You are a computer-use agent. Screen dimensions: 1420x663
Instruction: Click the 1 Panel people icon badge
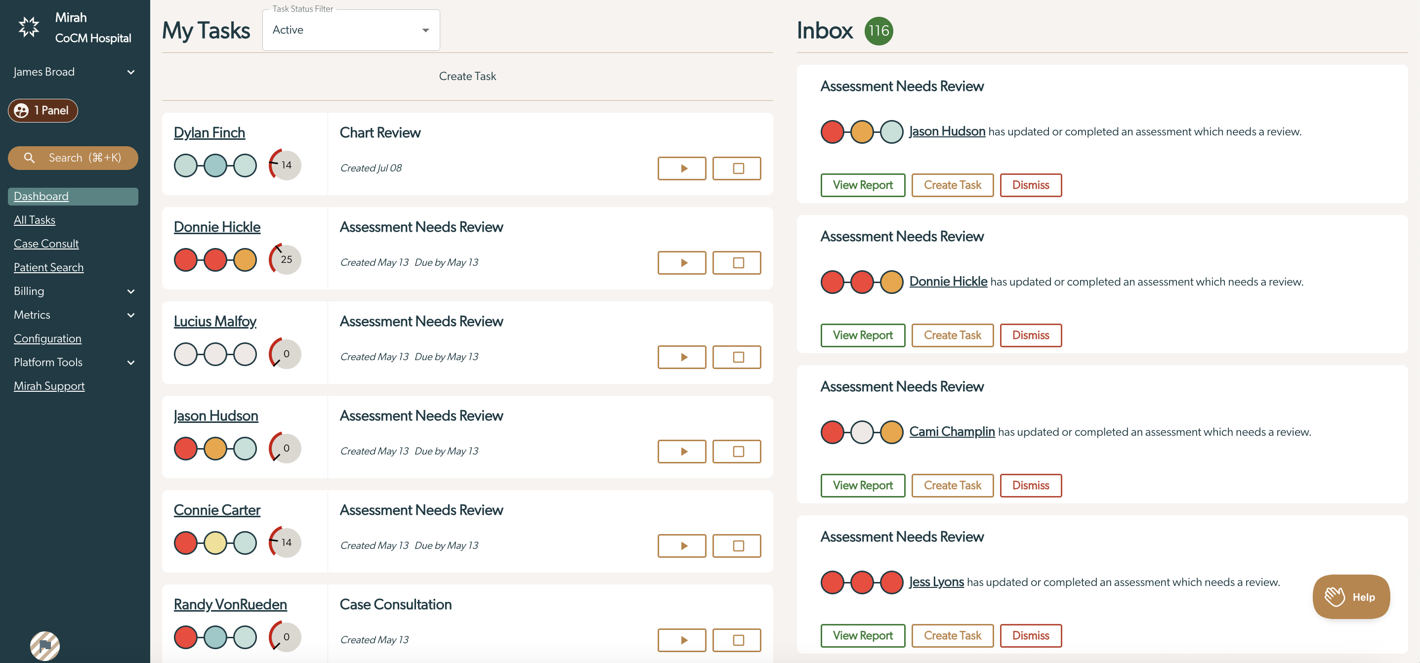pos(22,111)
